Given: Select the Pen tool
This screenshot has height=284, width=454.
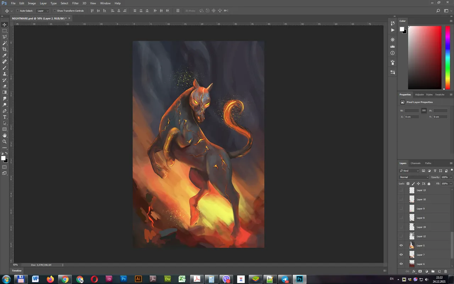Looking at the screenshot, I should [5, 111].
